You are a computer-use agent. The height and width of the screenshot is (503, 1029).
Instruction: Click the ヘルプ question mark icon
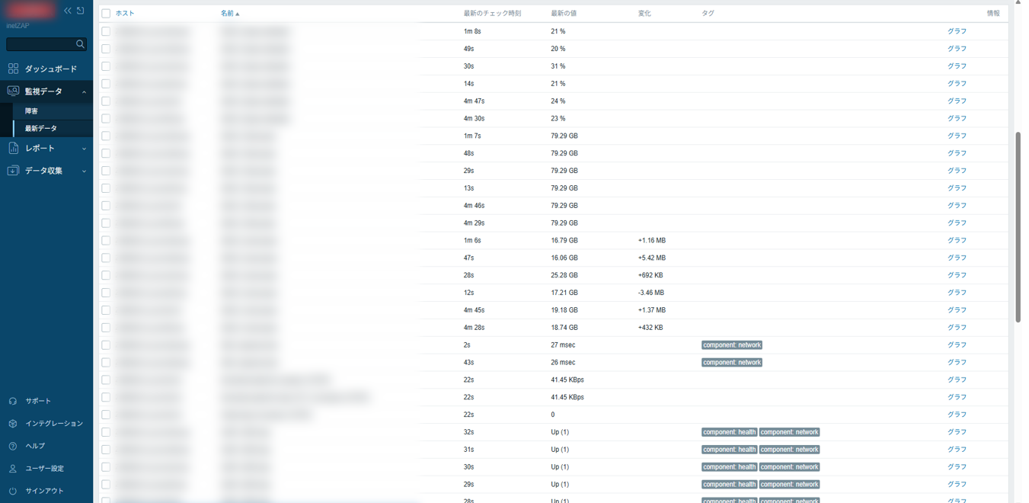(13, 446)
